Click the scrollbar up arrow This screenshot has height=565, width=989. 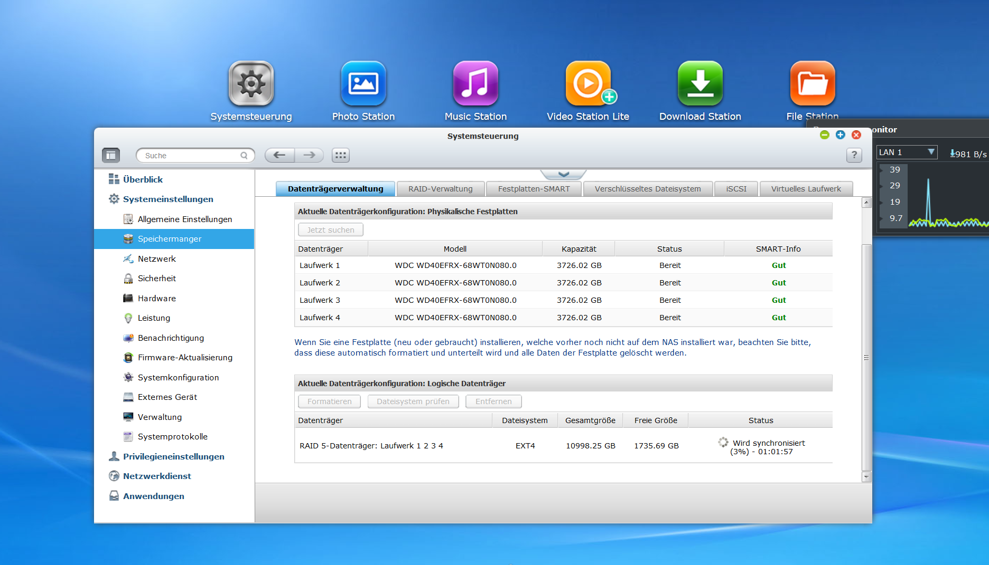[866, 203]
